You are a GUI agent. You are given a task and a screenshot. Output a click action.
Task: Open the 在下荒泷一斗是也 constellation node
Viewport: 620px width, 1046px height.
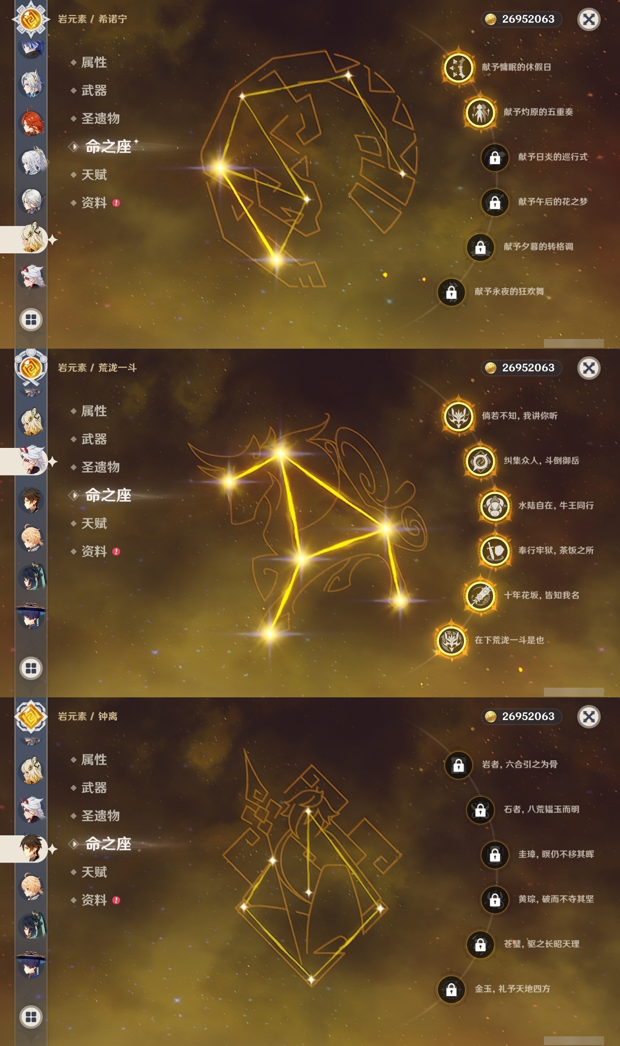[451, 640]
